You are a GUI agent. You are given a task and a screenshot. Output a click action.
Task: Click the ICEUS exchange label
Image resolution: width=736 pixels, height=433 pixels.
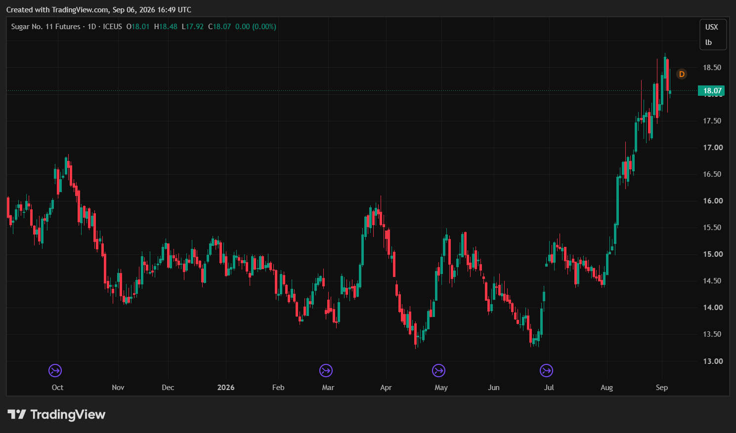point(112,27)
